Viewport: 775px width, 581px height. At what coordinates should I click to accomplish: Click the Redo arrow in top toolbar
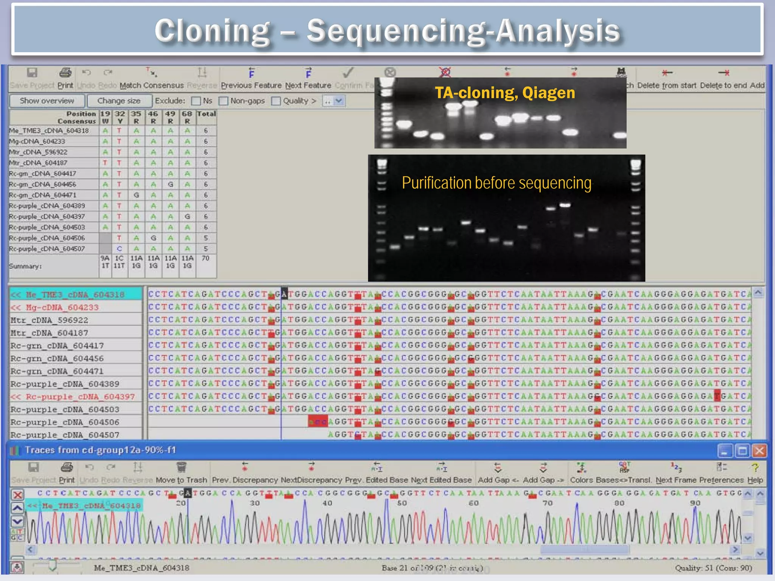click(x=108, y=72)
